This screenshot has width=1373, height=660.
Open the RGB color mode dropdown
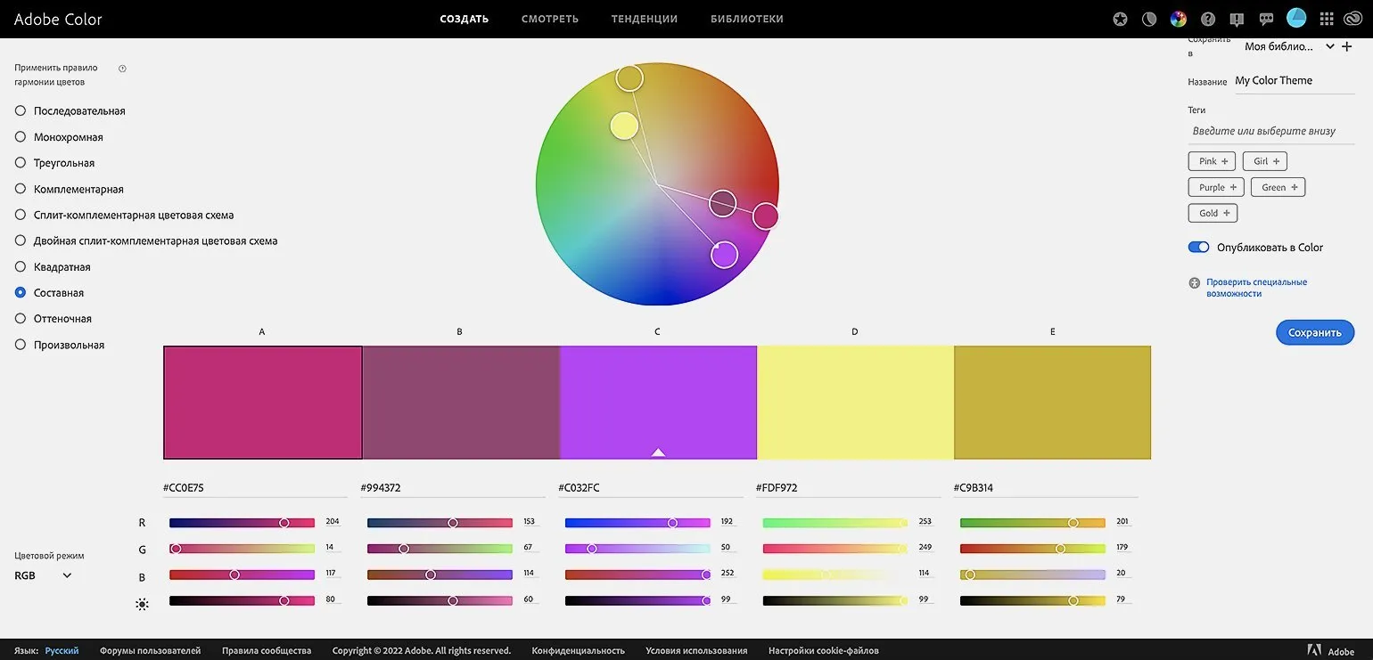click(43, 575)
